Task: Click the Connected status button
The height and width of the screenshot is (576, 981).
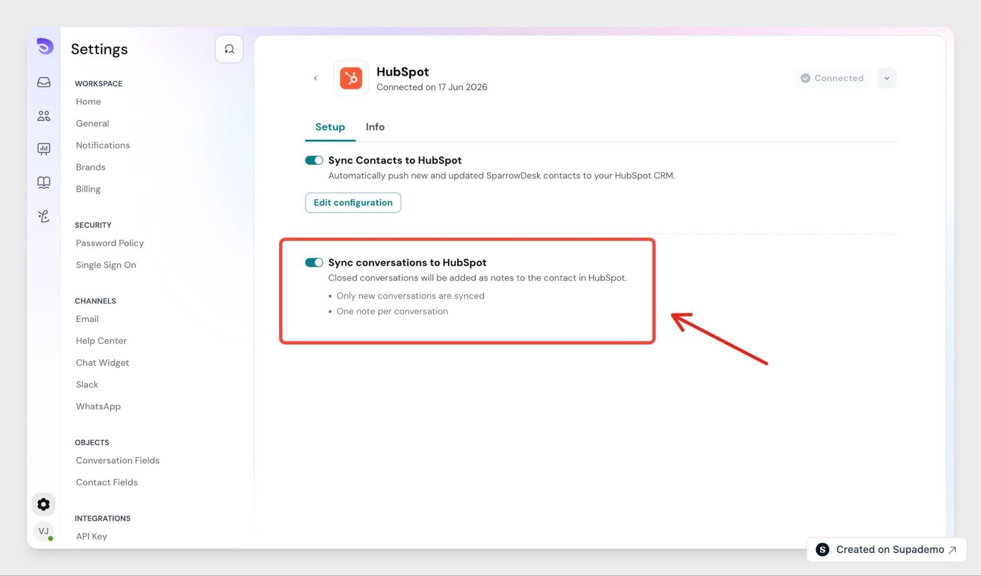Action: (833, 78)
